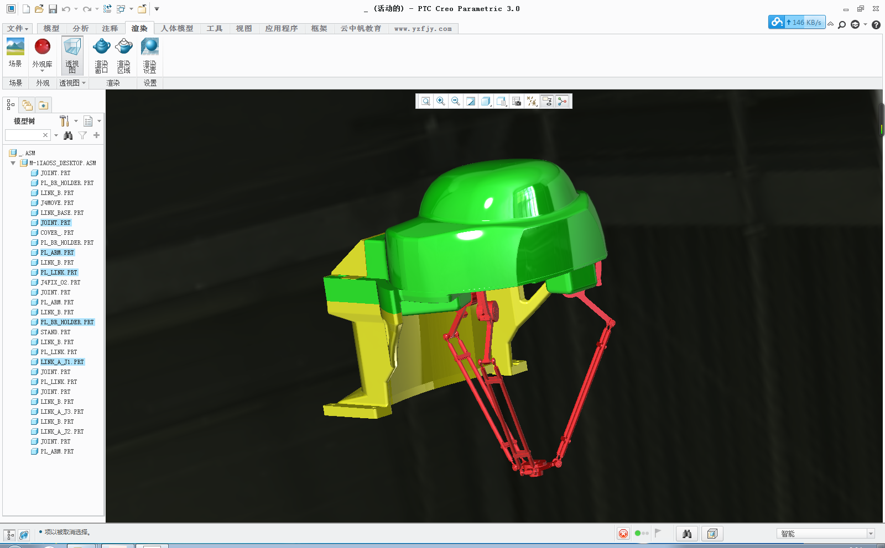This screenshot has height=548, width=885.
Task: Open the Display Style cube menu
Action: pos(486,101)
